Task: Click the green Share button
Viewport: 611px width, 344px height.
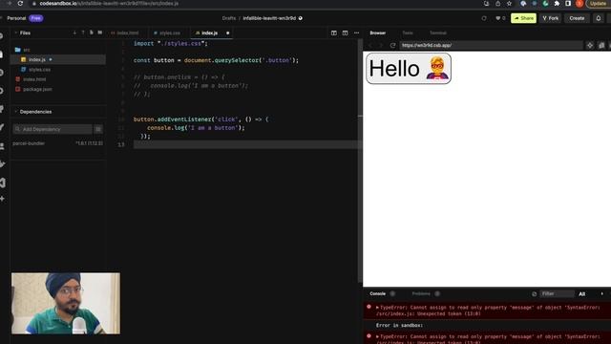Action: (523, 18)
